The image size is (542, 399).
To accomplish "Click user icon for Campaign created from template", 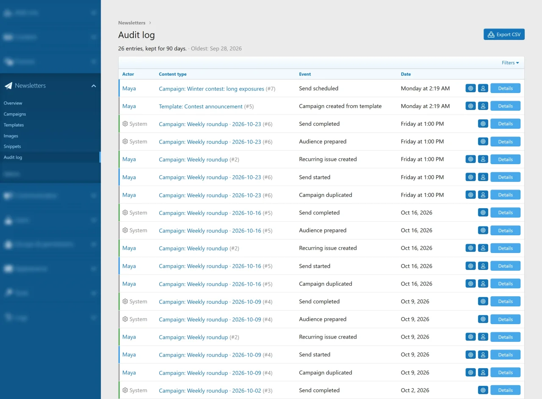I will click(483, 106).
